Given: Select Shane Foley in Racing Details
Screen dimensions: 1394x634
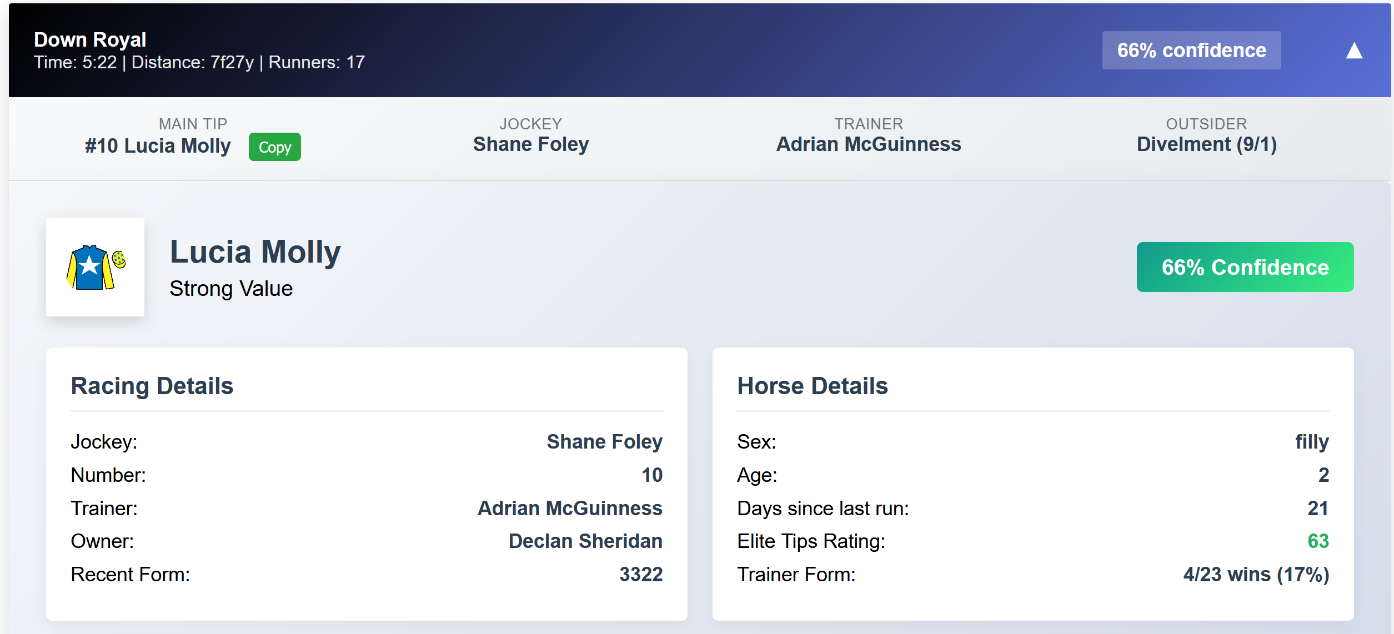Looking at the screenshot, I should pyautogui.click(x=604, y=442).
